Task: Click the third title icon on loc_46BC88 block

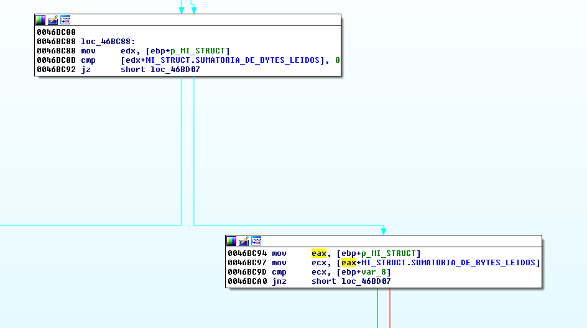Action: 65,20
